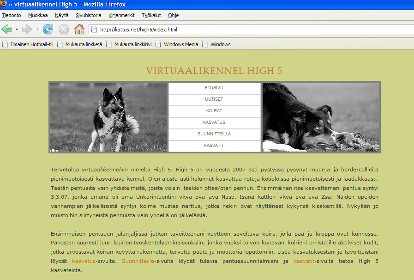Open the Työkalut menu
Image resolution: width=414 pixels, height=280 pixels.
151,15
